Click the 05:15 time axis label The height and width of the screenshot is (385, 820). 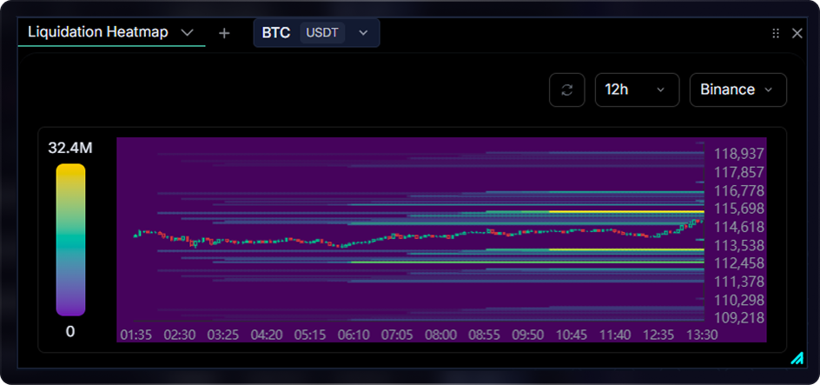pyautogui.click(x=310, y=335)
